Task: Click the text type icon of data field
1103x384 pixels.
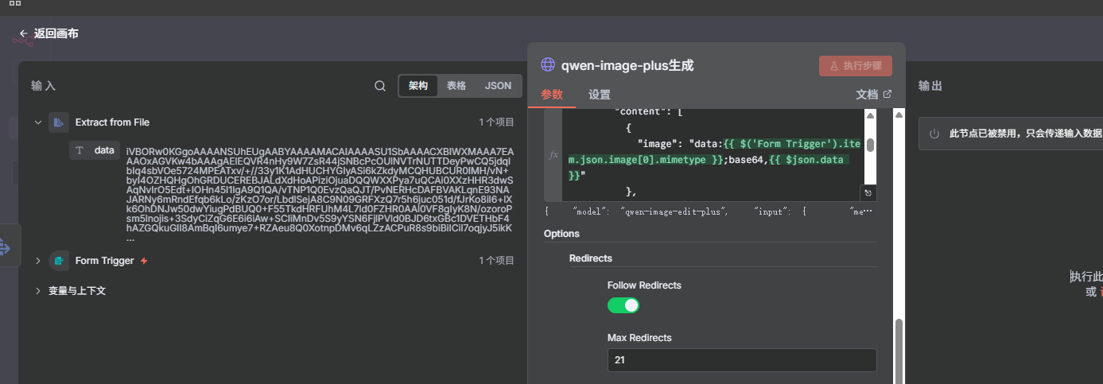Action: pyautogui.click(x=80, y=150)
